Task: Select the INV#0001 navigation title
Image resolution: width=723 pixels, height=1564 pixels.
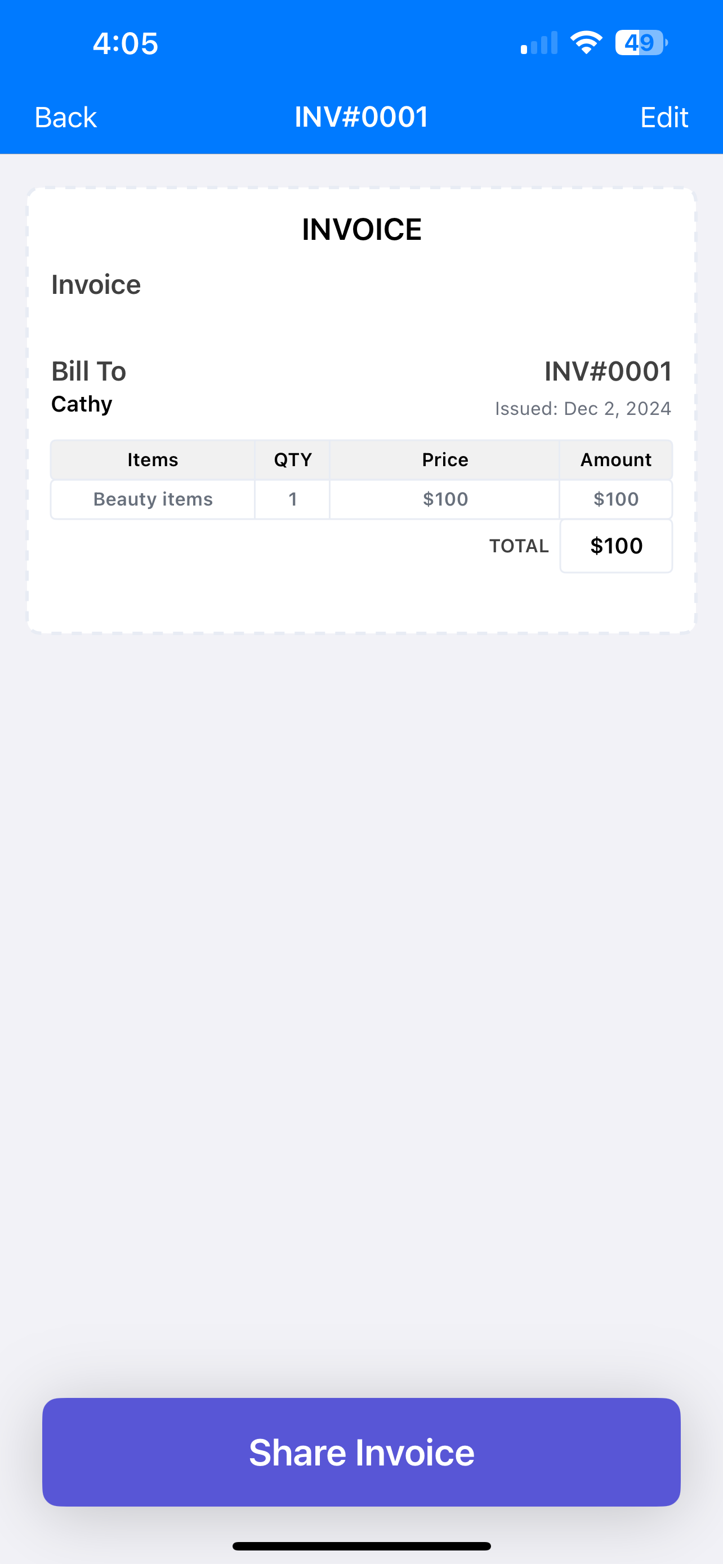Action: tap(361, 117)
